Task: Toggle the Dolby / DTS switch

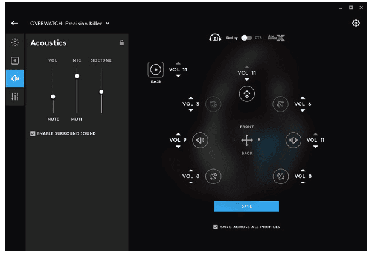Action: 246,38
